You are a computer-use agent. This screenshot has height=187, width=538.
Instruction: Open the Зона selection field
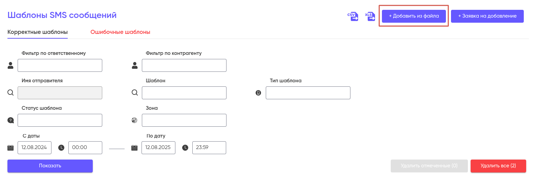coord(184,120)
